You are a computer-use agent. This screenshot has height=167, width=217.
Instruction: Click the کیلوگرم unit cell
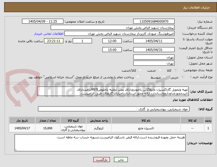(99, 128)
